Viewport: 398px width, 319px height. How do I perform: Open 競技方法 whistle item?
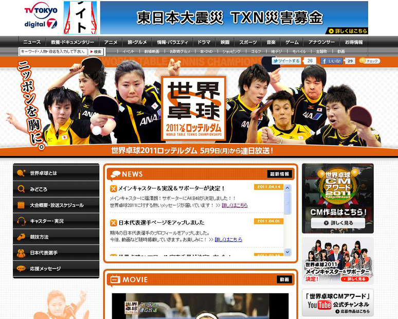(x=56, y=237)
